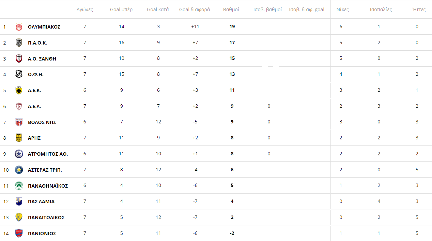Click the Ήττες column header

click(x=419, y=10)
